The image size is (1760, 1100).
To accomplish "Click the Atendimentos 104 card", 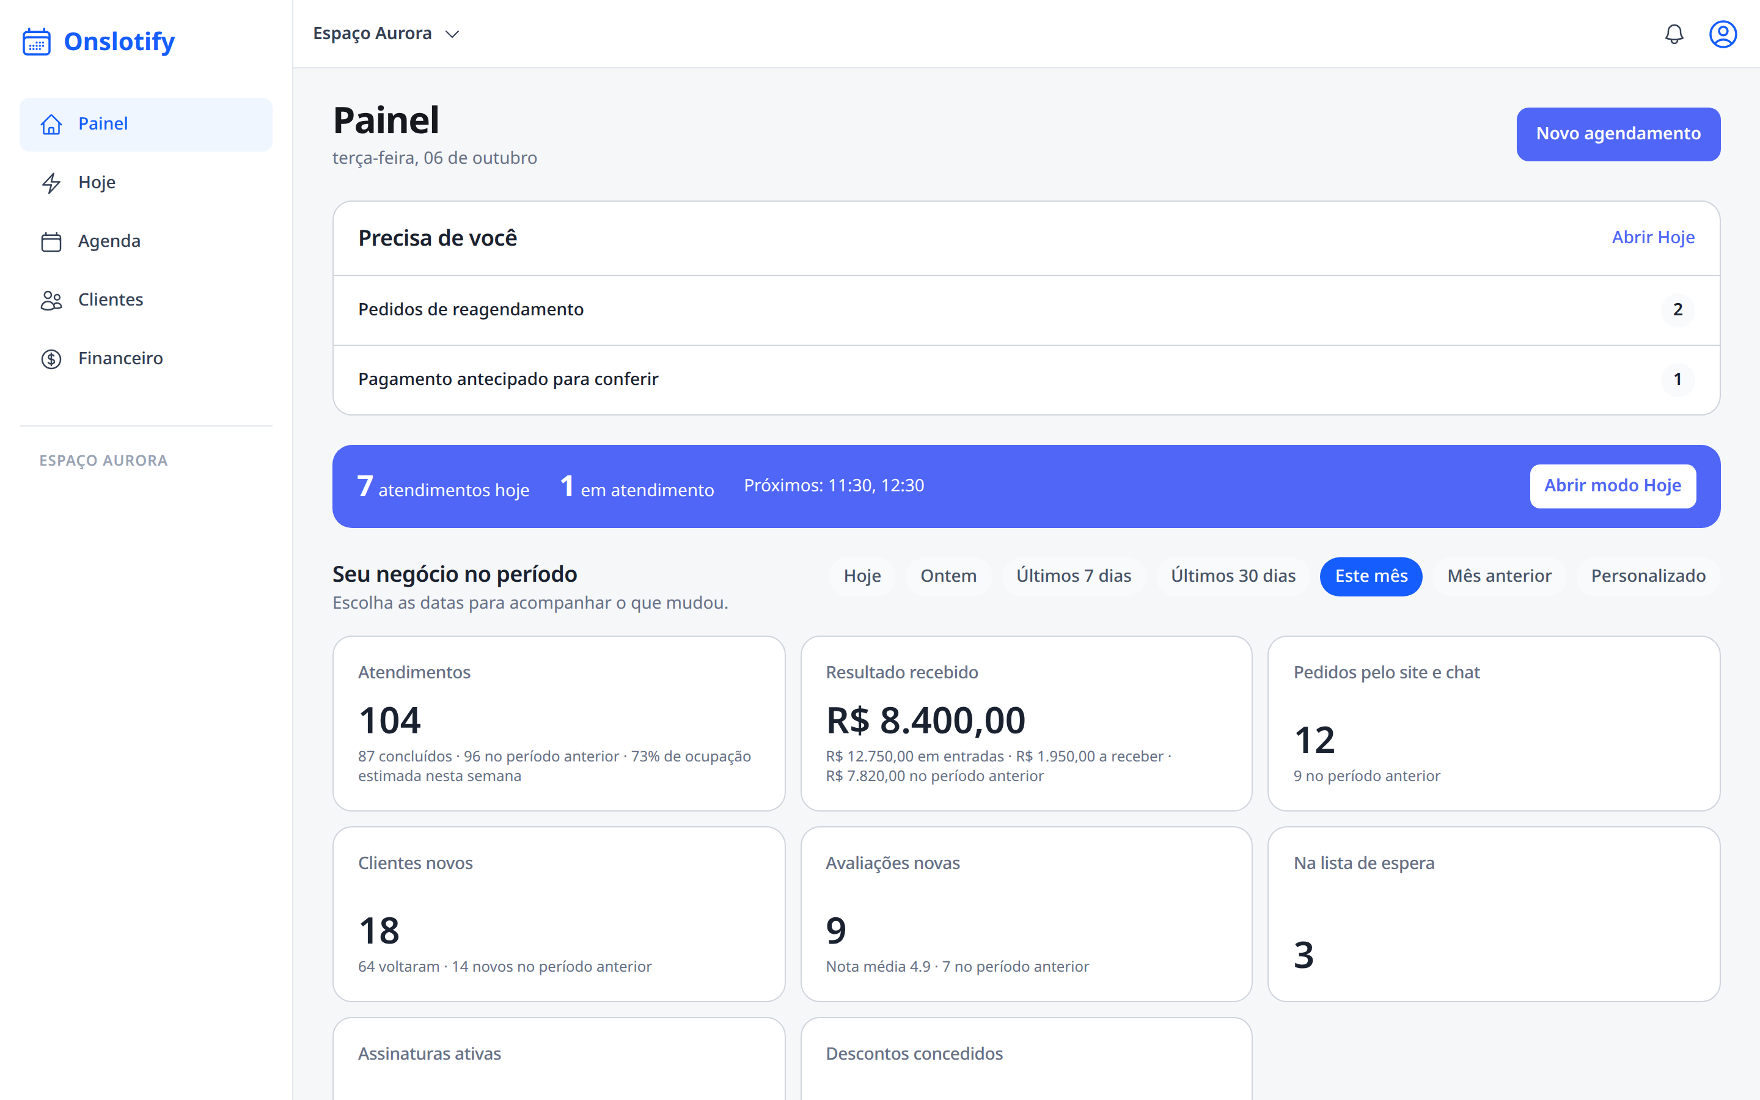I will (x=559, y=724).
